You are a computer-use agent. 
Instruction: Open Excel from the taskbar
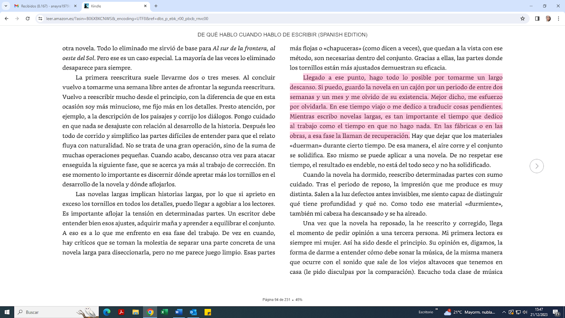click(x=165, y=312)
